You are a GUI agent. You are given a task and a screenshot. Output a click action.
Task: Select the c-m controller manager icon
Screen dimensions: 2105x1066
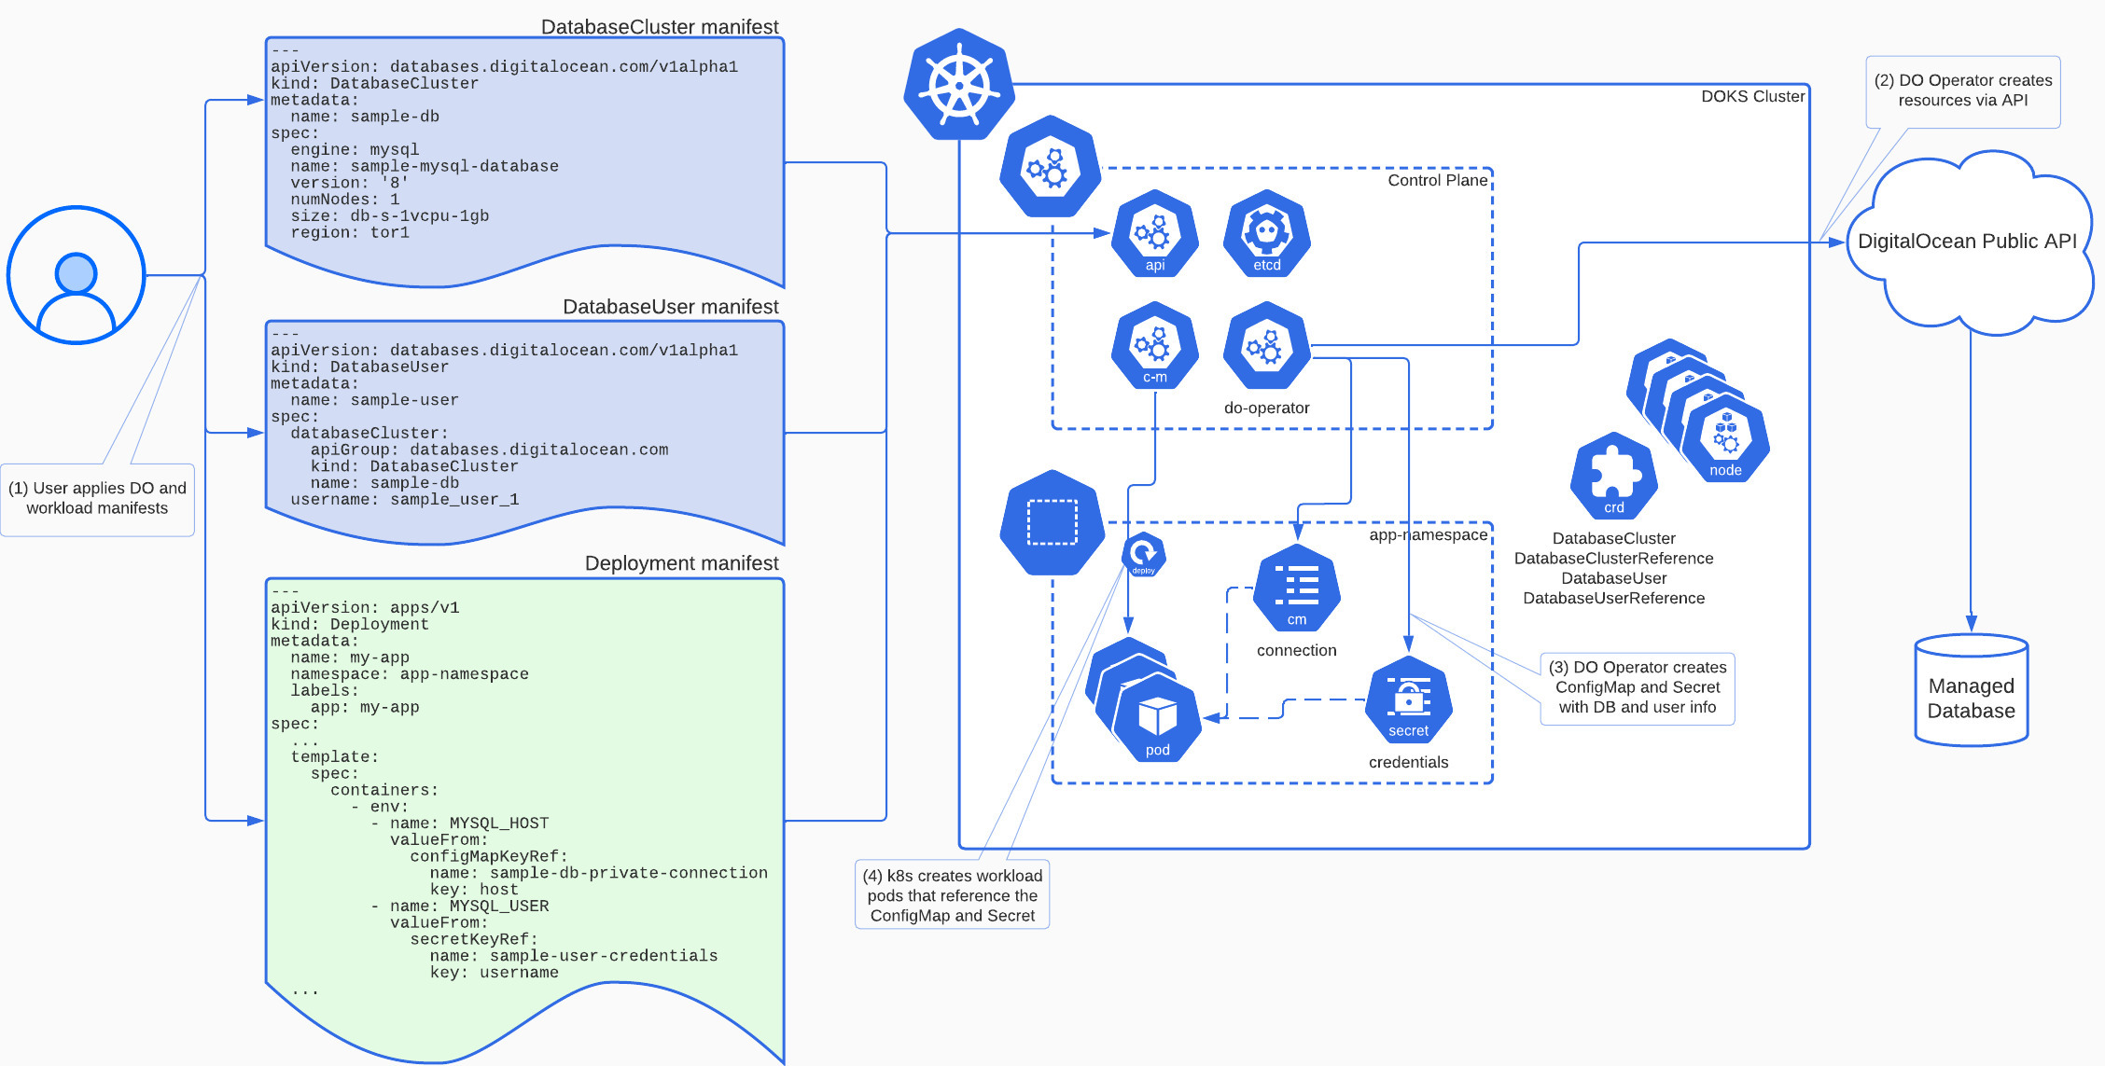(x=1155, y=345)
